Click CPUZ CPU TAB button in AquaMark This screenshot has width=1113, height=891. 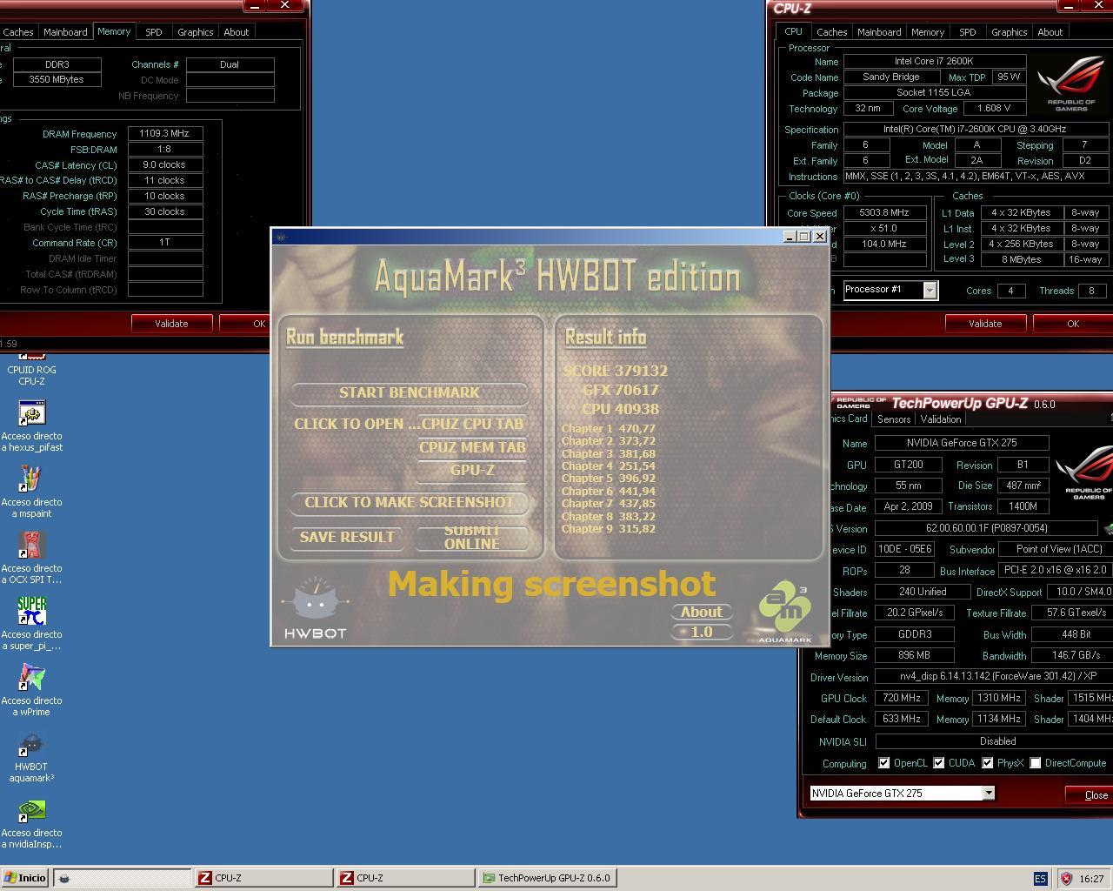coord(473,425)
